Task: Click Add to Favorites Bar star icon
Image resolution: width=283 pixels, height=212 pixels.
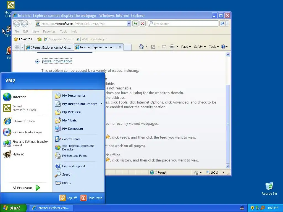Action: click(x=39, y=39)
